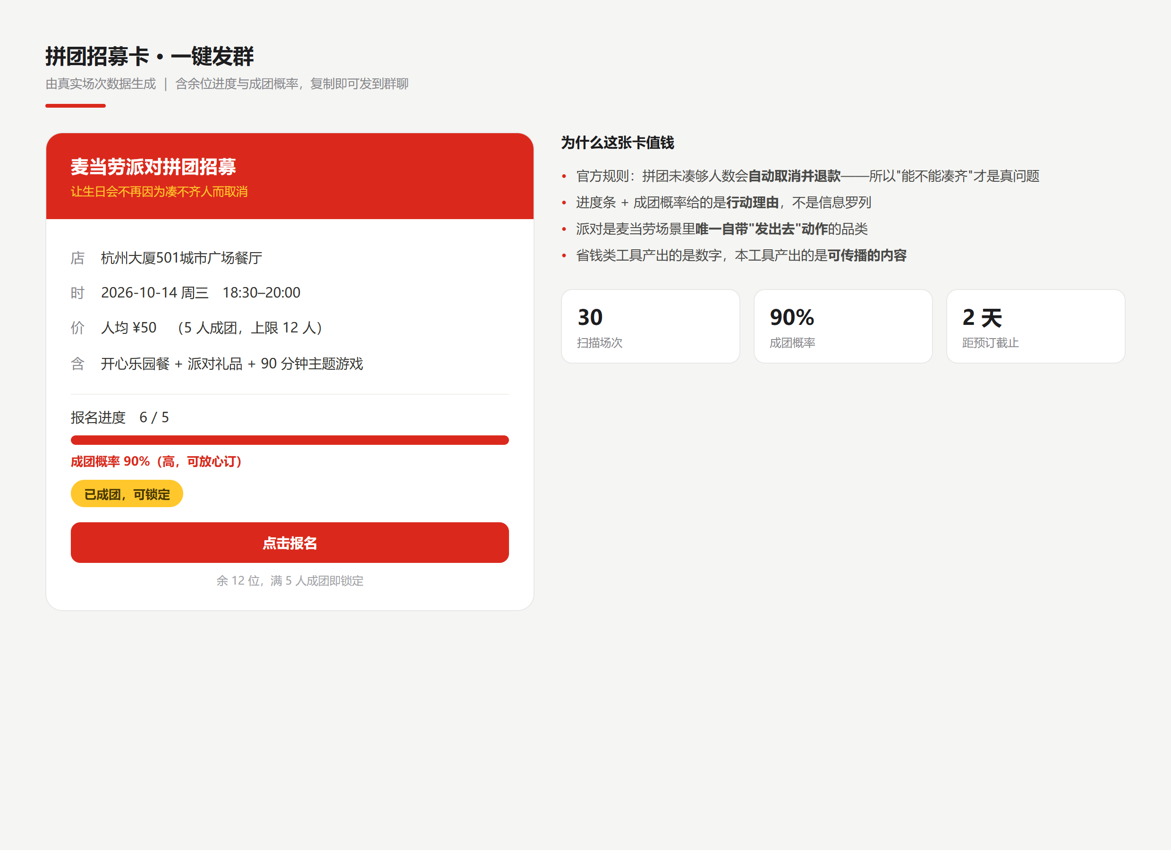
Task: Click the 点击报名 button
Action: tap(289, 542)
